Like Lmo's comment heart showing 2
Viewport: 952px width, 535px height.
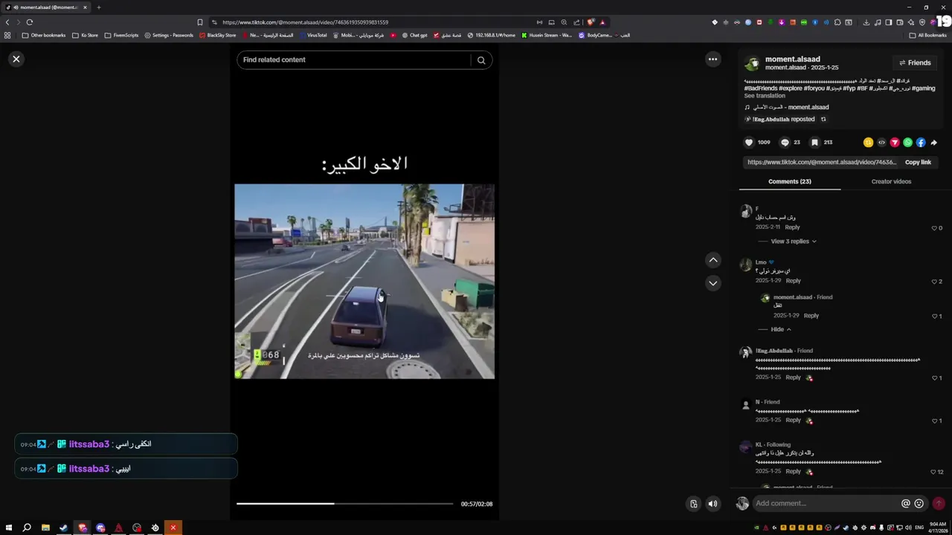(934, 282)
